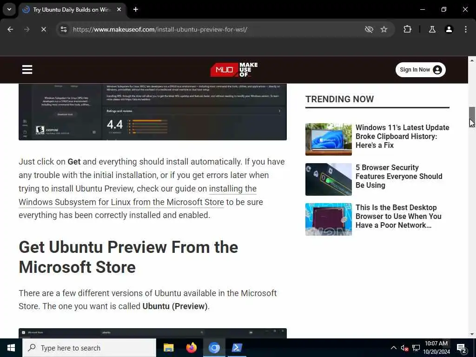Screen dimensions: 476x357
Task: Open the desktop browser article thumbnail
Action: pos(329,219)
